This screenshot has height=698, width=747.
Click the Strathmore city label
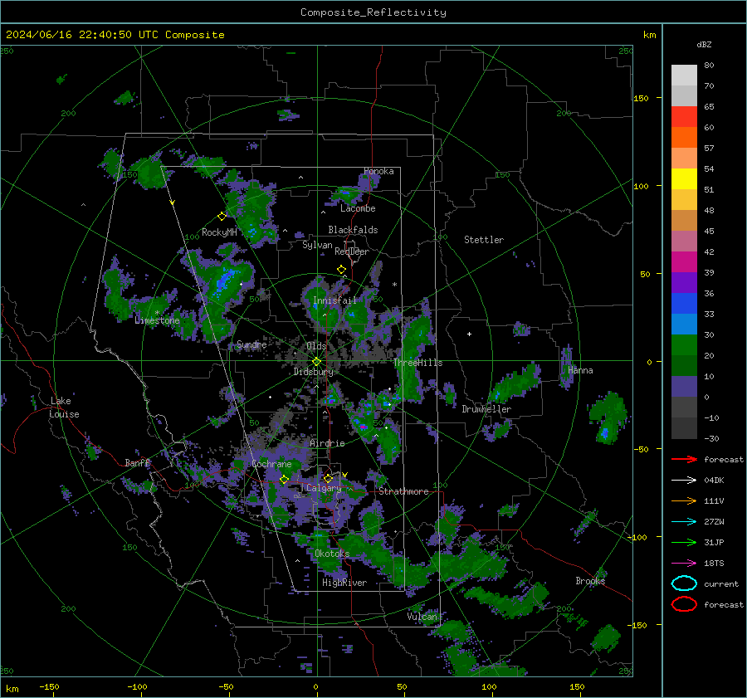point(403,491)
